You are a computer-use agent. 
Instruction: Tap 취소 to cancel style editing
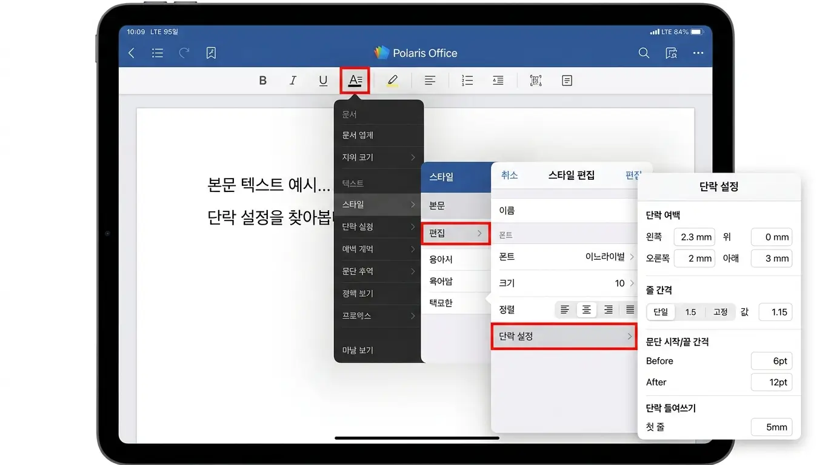509,175
